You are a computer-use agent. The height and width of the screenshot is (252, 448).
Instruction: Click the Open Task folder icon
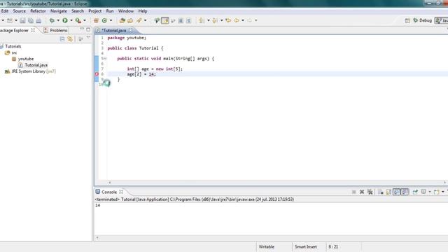[x=130, y=20]
